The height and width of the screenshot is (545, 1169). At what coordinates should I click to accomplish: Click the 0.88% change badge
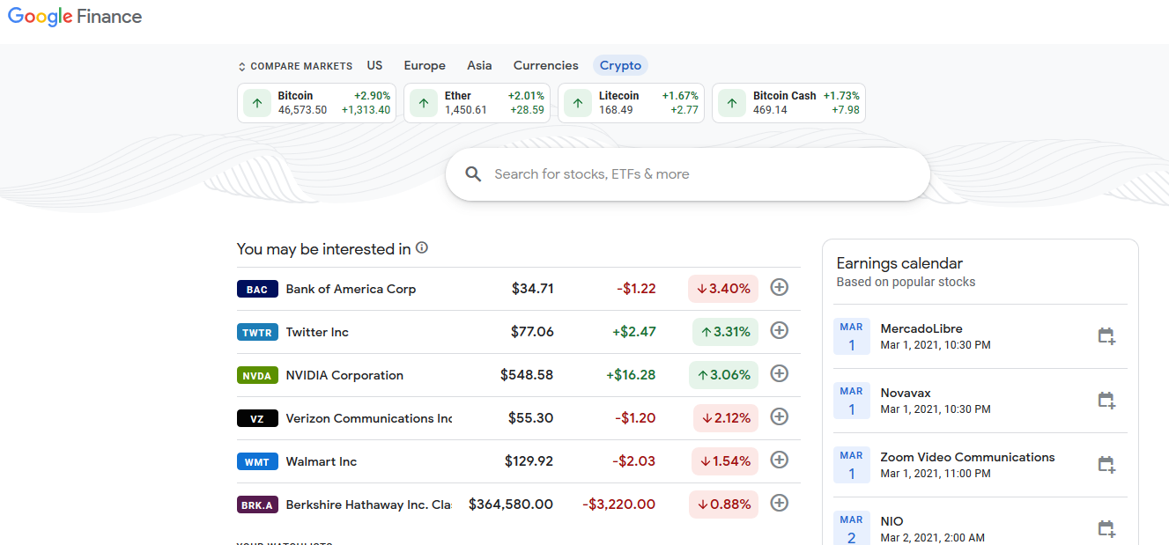pos(723,504)
